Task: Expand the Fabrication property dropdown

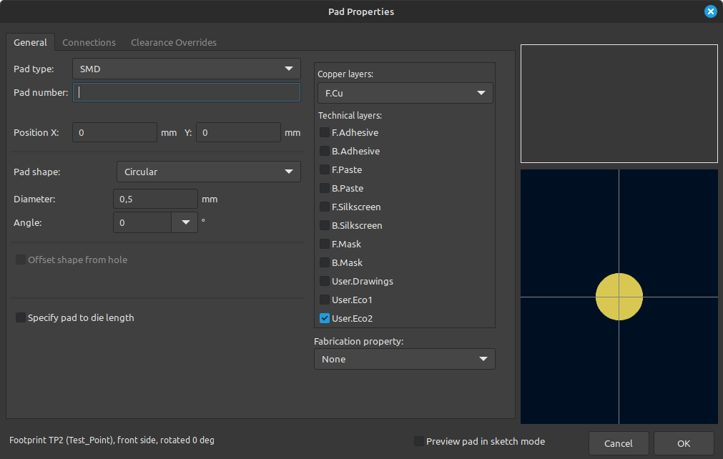Action: tap(404, 359)
